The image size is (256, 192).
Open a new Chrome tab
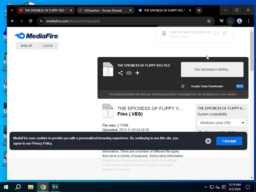point(199,10)
